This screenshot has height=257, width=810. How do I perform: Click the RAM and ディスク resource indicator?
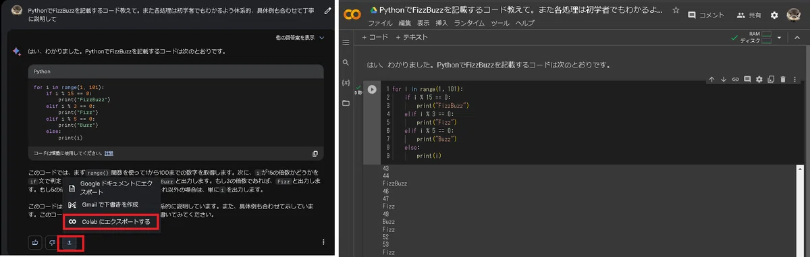coord(756,38)
